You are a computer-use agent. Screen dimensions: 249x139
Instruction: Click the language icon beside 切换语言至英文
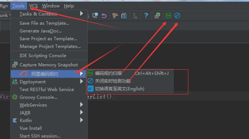(90, 89)
